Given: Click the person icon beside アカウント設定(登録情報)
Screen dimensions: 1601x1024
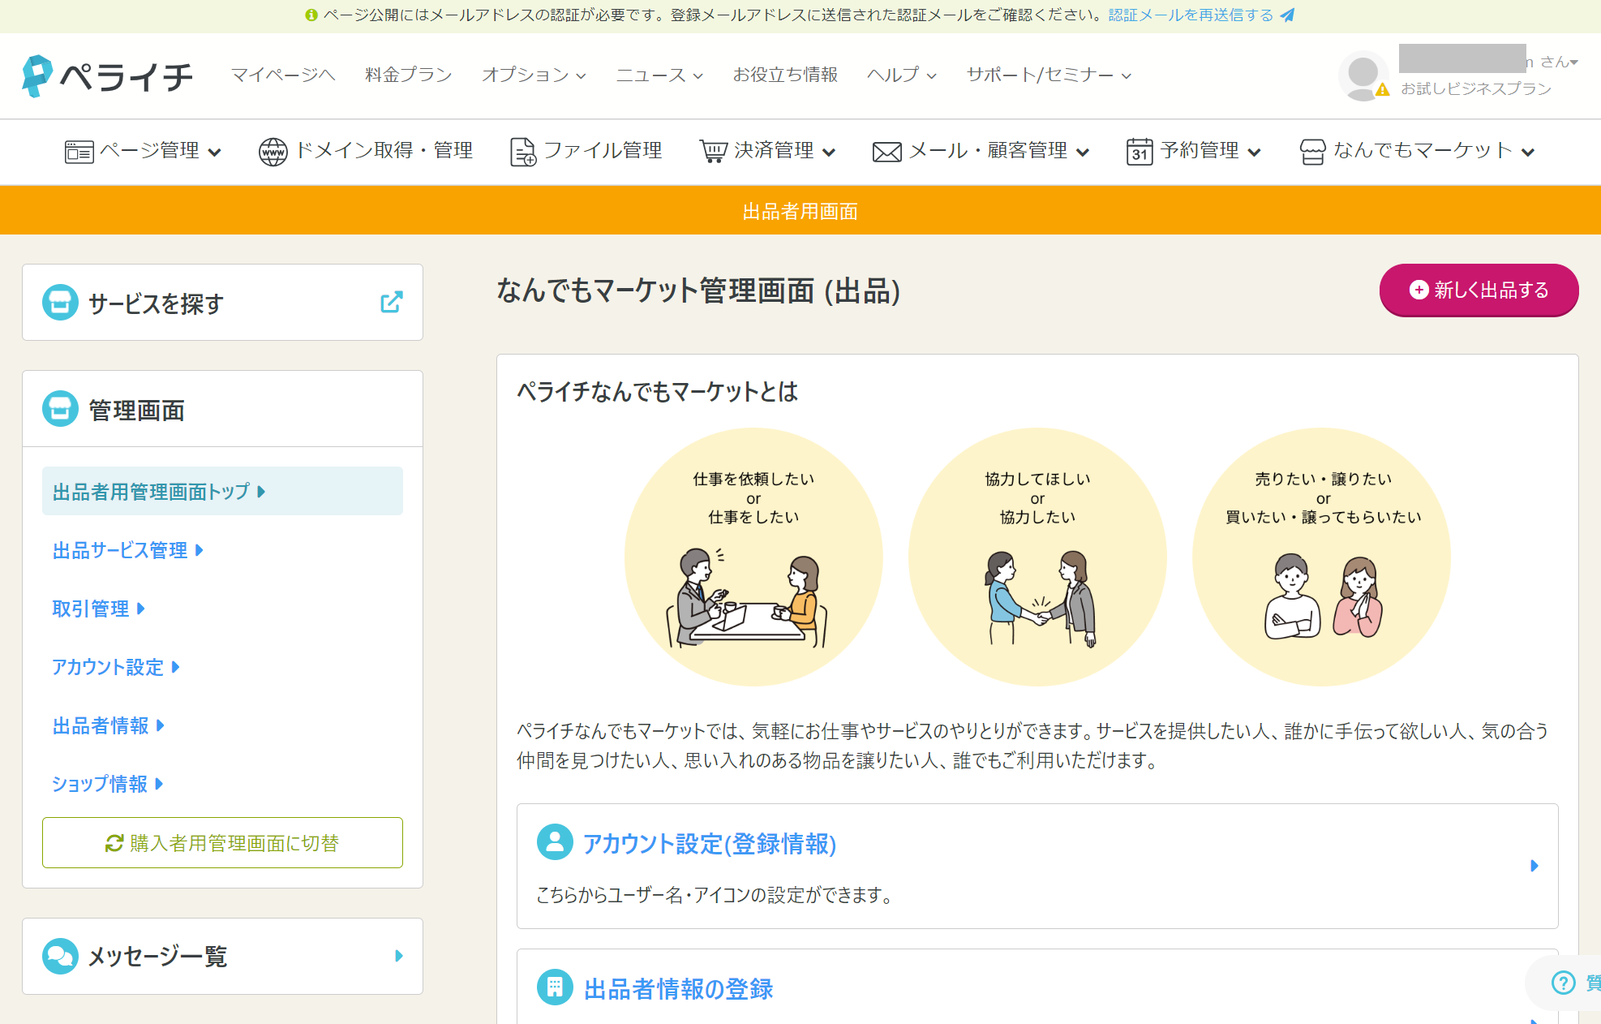Looking at the screenshot, I should (555, 842).
